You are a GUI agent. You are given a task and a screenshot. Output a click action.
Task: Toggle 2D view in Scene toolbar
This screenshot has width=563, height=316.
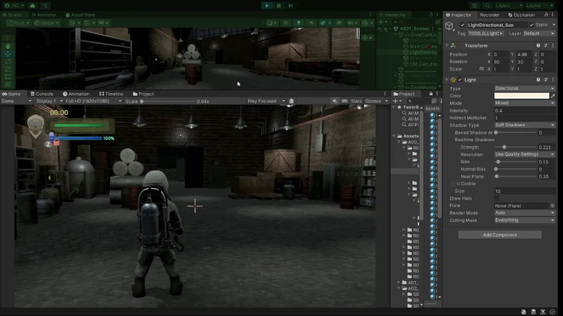coord(286,22)
